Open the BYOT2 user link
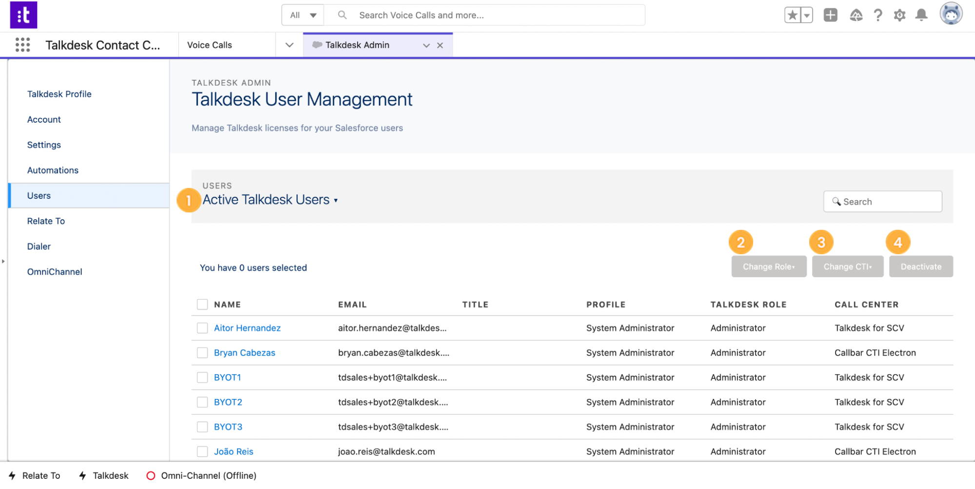 tap(228, 402)
